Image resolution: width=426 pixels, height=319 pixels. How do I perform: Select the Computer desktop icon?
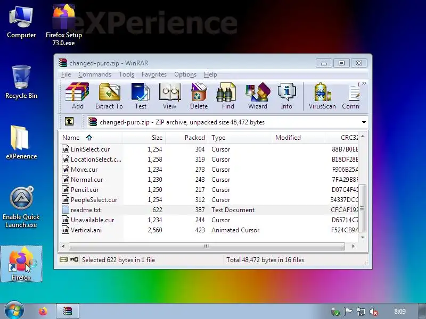pyautogui.click(x=21, y=22)
